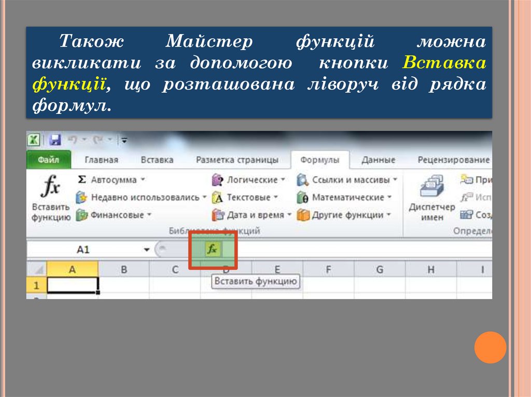Open the Файл tab
The image size is (531, 397).
pos(48,159)
